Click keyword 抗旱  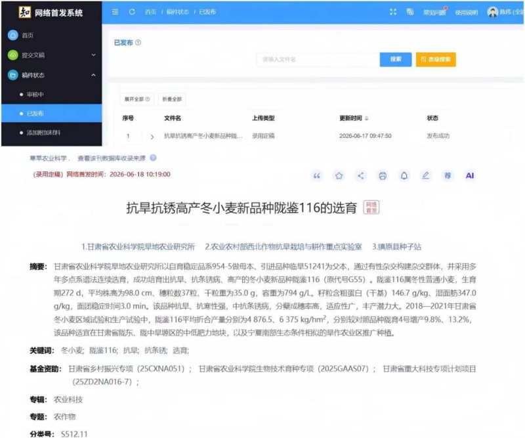[131, 351]
